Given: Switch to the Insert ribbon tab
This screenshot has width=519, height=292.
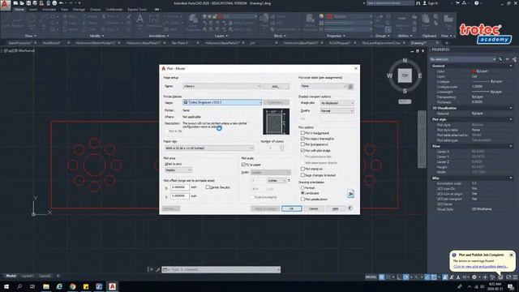Looking at the screenshot, I should click(33, 10).
